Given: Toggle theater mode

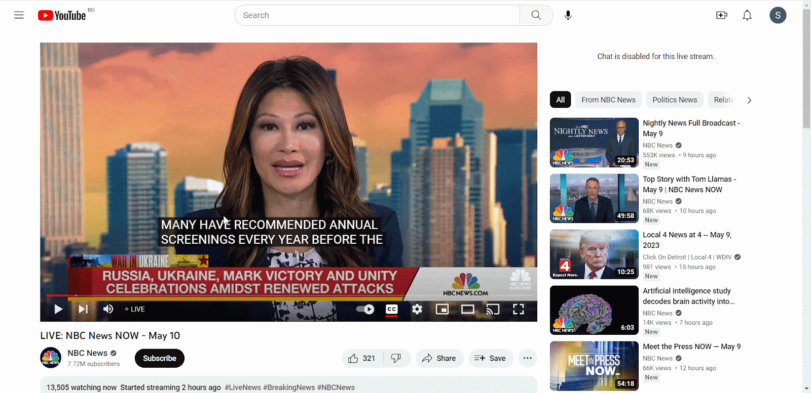Looking at the screenshot, I should point(468,309).
